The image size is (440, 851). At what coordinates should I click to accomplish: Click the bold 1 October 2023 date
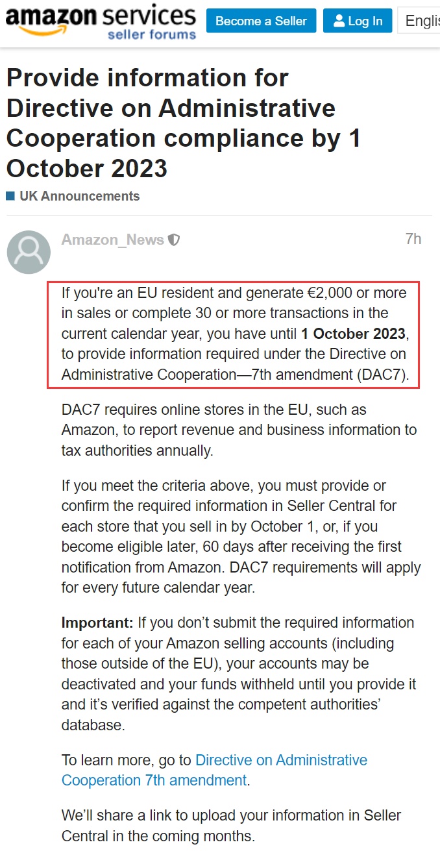point(353,334)
